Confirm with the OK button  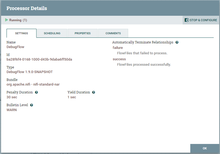click(x=205, y=148)
